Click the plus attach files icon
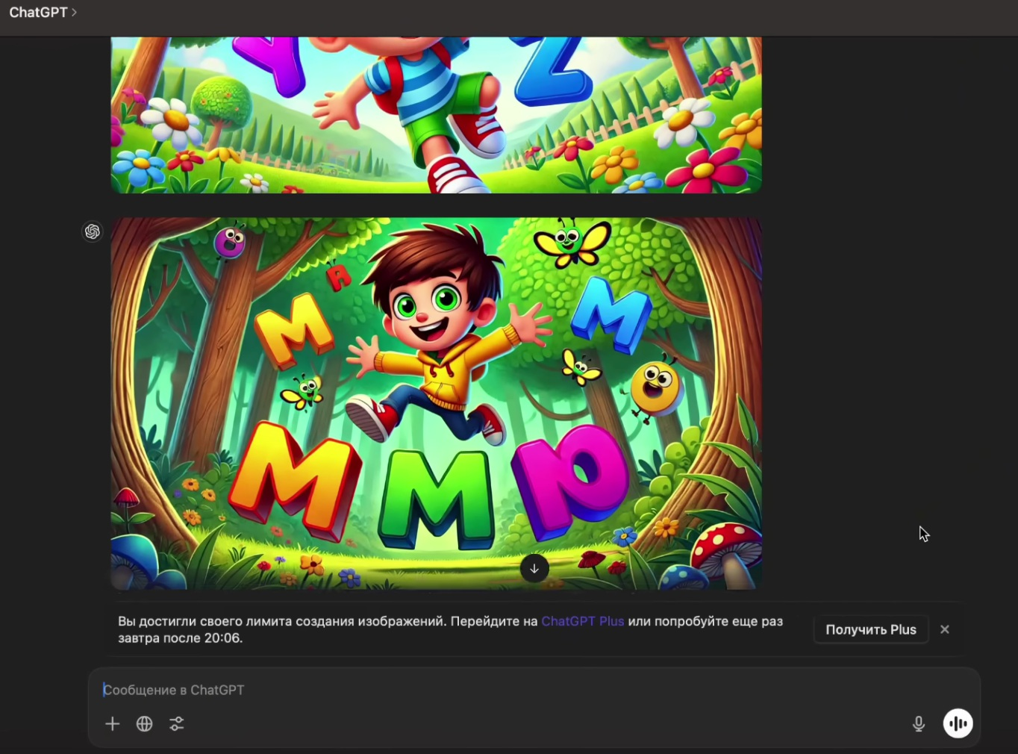This screenshot has width=1018, height=754. [113, 724]
